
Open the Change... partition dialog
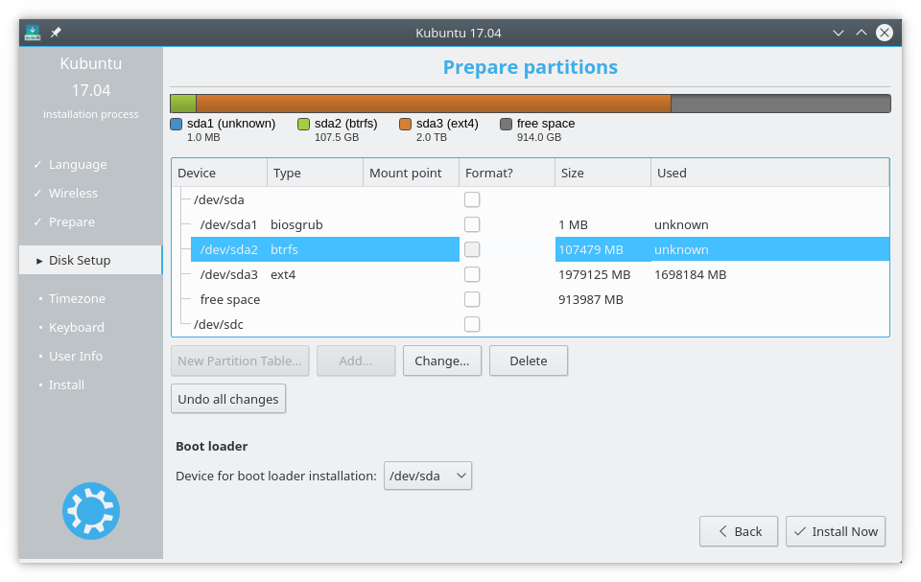(441, 361)
